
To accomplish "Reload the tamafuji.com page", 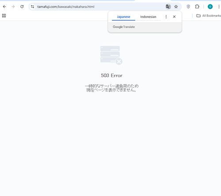I will click(x=22, y=7).
